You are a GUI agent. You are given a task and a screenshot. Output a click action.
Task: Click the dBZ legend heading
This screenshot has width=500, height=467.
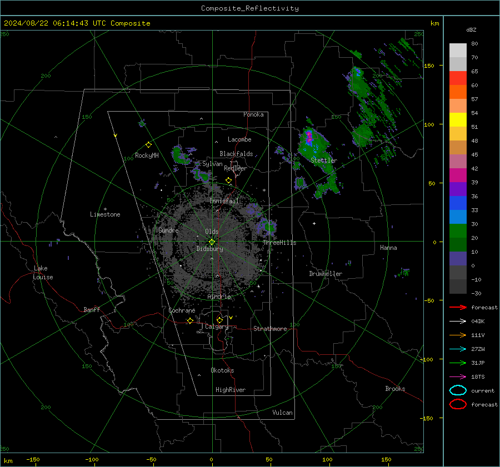pyautogui.click(x=471, y=29)
